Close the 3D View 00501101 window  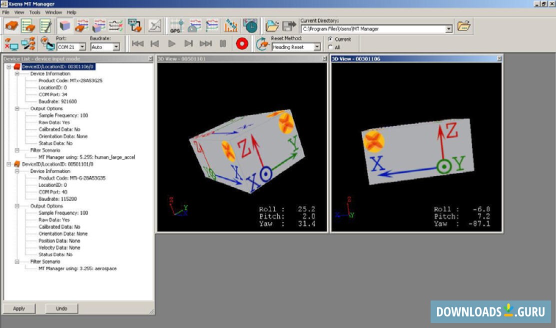click(x=324, y=58)
